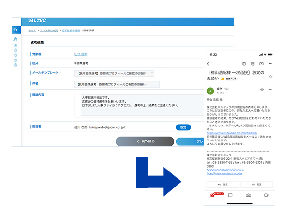
Task: Tap the 株式会社バルテック signature company name
Action: [219, 155]
